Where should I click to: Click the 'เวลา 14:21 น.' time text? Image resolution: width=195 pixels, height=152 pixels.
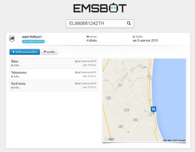(90, 76)
